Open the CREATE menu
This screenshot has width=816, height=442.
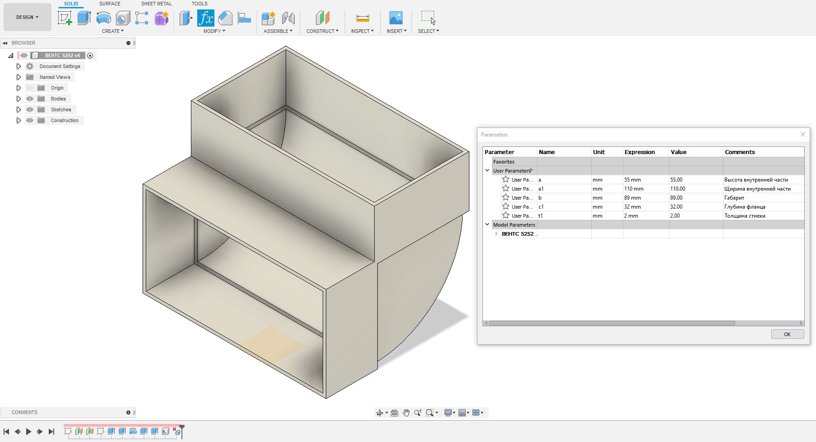[113, 31]
